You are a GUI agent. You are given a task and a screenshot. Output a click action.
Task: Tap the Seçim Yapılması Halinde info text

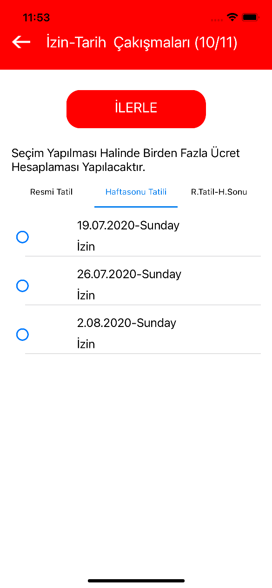(126, 160)
